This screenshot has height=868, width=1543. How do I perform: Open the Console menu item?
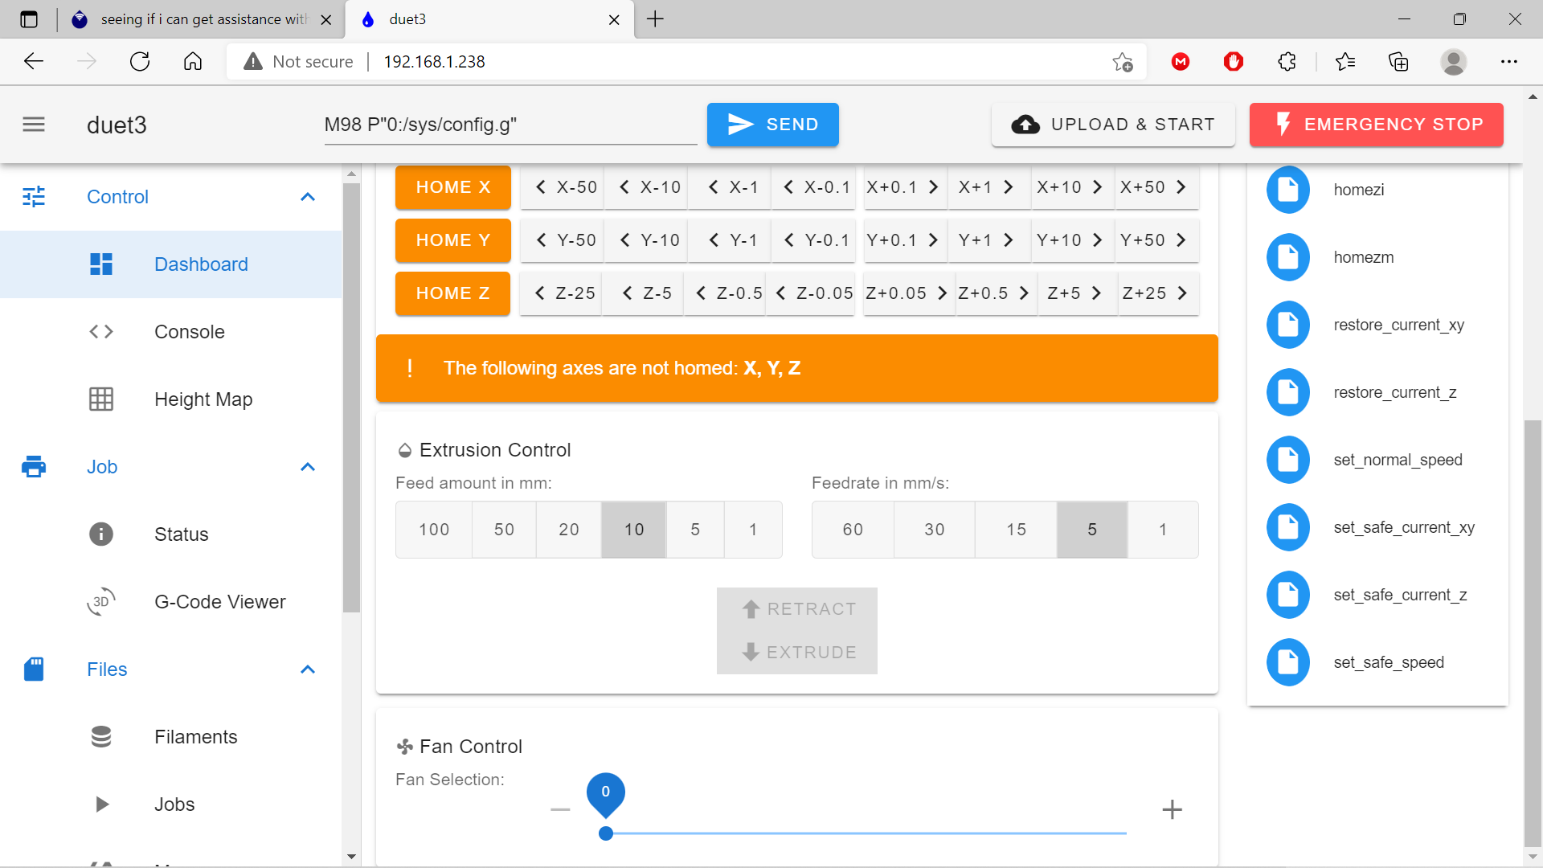click(x=189, y=332)
